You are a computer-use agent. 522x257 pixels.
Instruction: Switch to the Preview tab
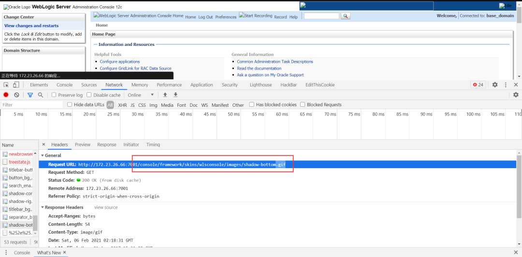[x=83, y=144]
